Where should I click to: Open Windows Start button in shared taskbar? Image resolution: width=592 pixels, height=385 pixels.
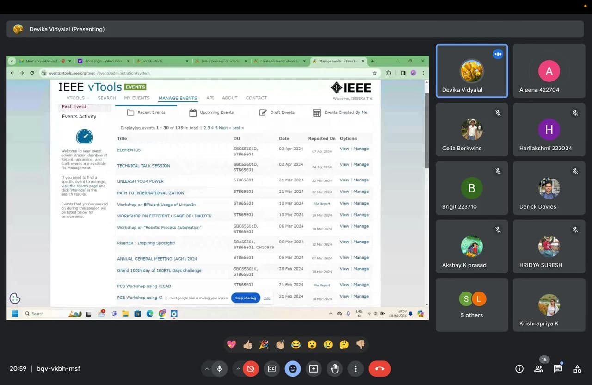pyautogui.click(x=15, y=313)
